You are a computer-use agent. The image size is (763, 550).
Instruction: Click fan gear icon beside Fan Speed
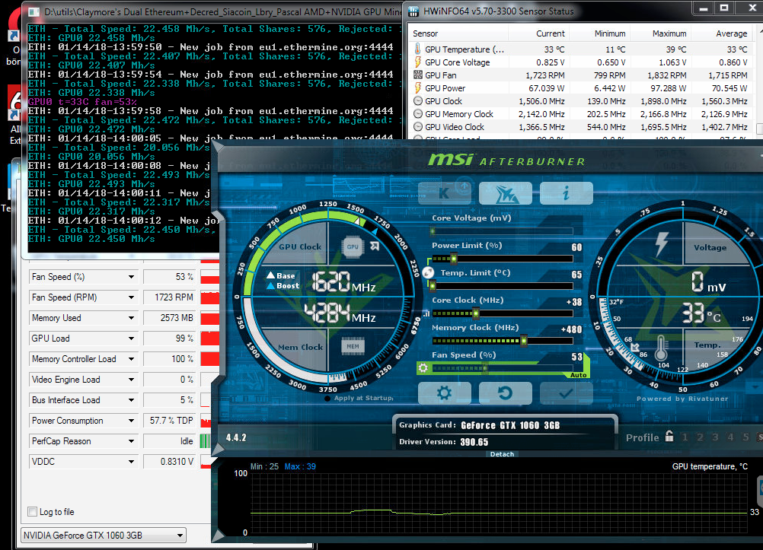423,368
